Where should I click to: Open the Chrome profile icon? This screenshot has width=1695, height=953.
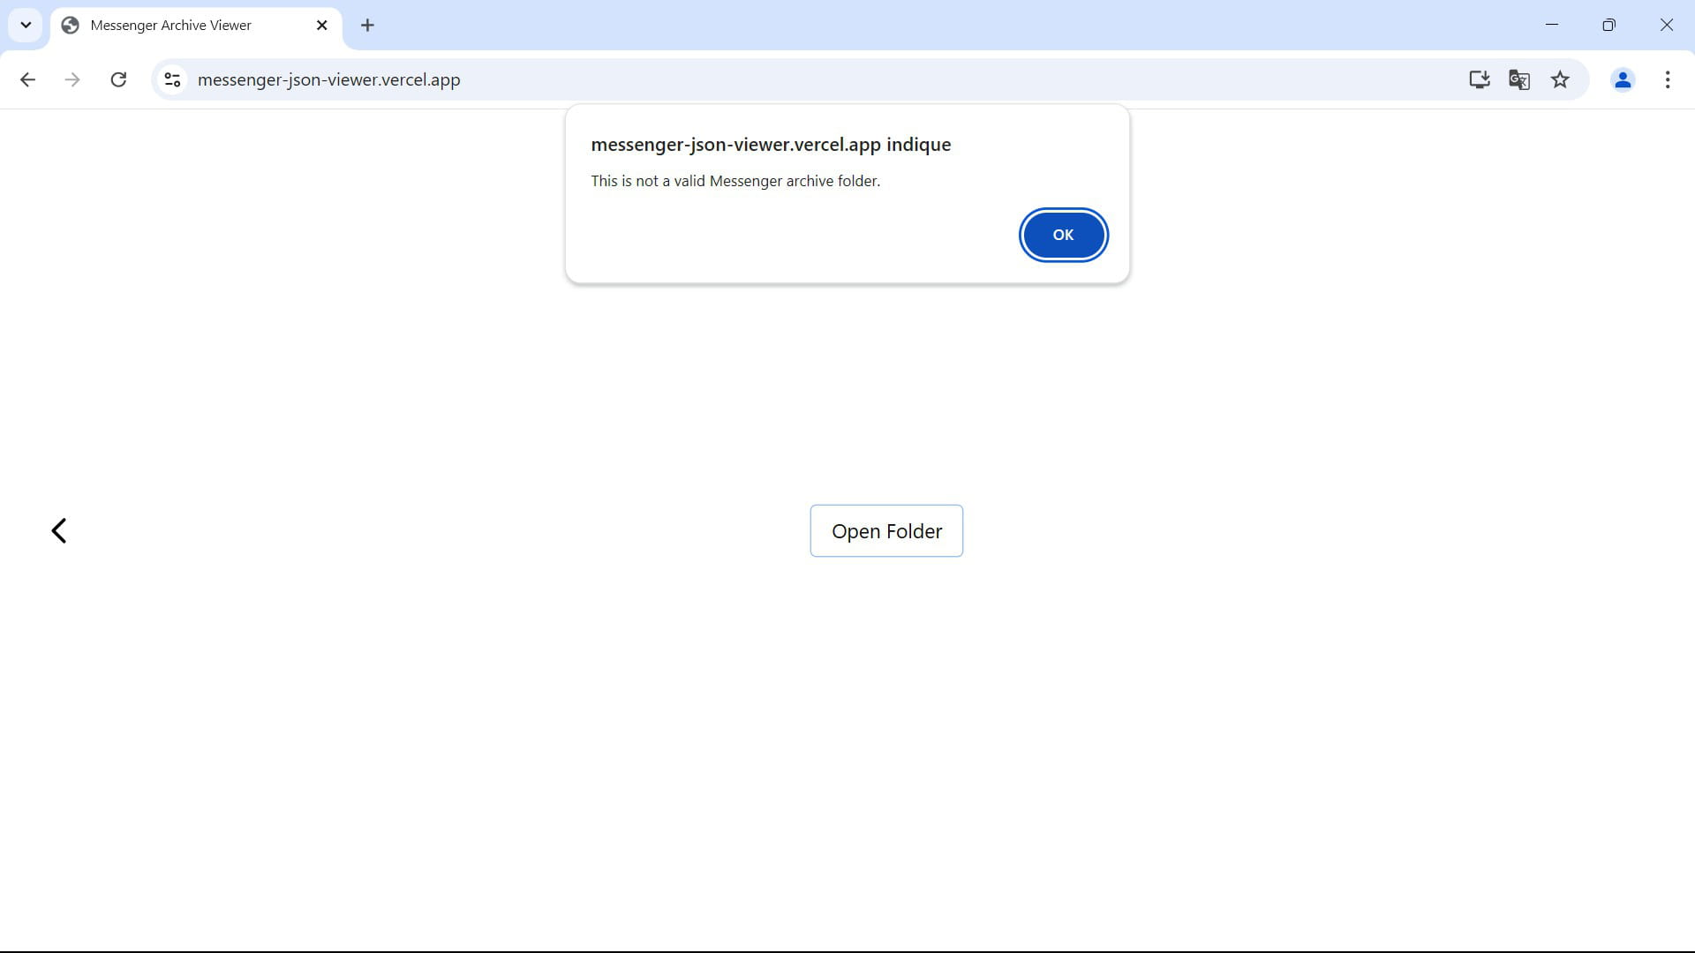pos(1623,79)
